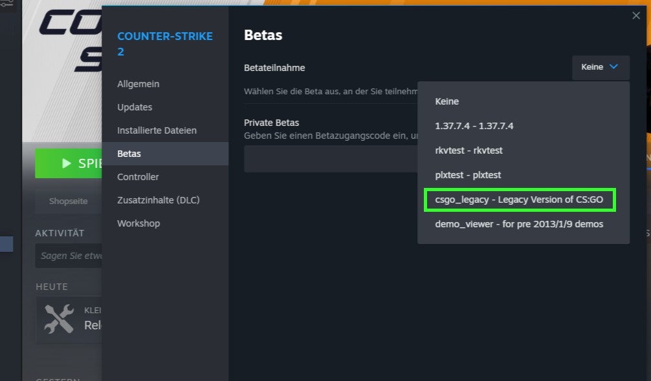This screenshot has height=381, width=651.
Task: Open the wrench-and-screwdriver update news item
Action: pos(69,319)
